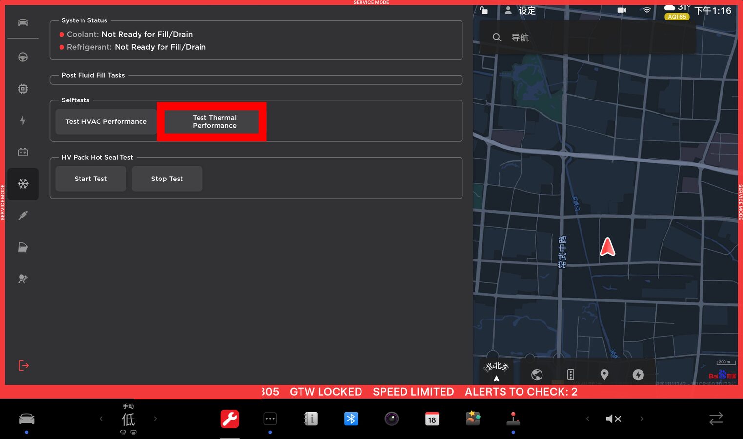Image resolution: width=743 pixels, height=439 pixels.
Task: Open the red wrench service app
Action: coord(229,419)
